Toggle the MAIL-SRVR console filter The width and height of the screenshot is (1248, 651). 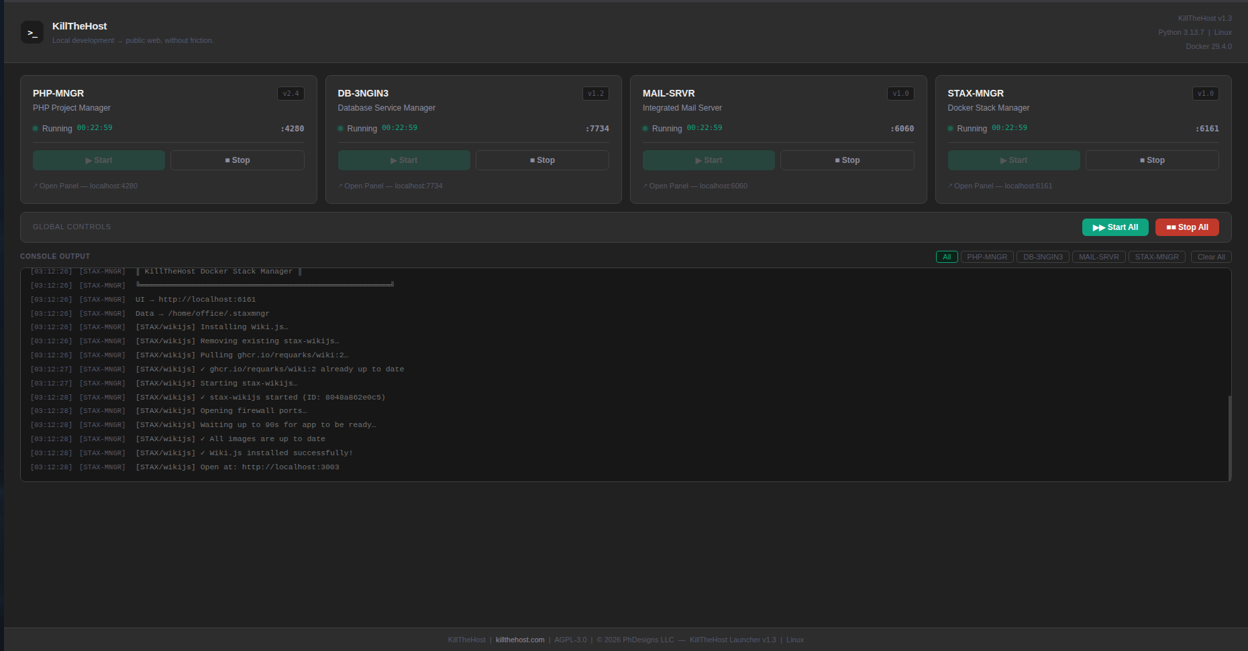coord(1098,257)
